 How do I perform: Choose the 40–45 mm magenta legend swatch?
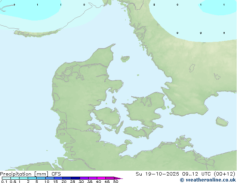click(101, 178)
